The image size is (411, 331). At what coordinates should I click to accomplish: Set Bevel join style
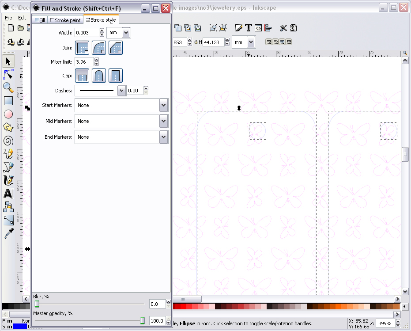tap(116, 48)
